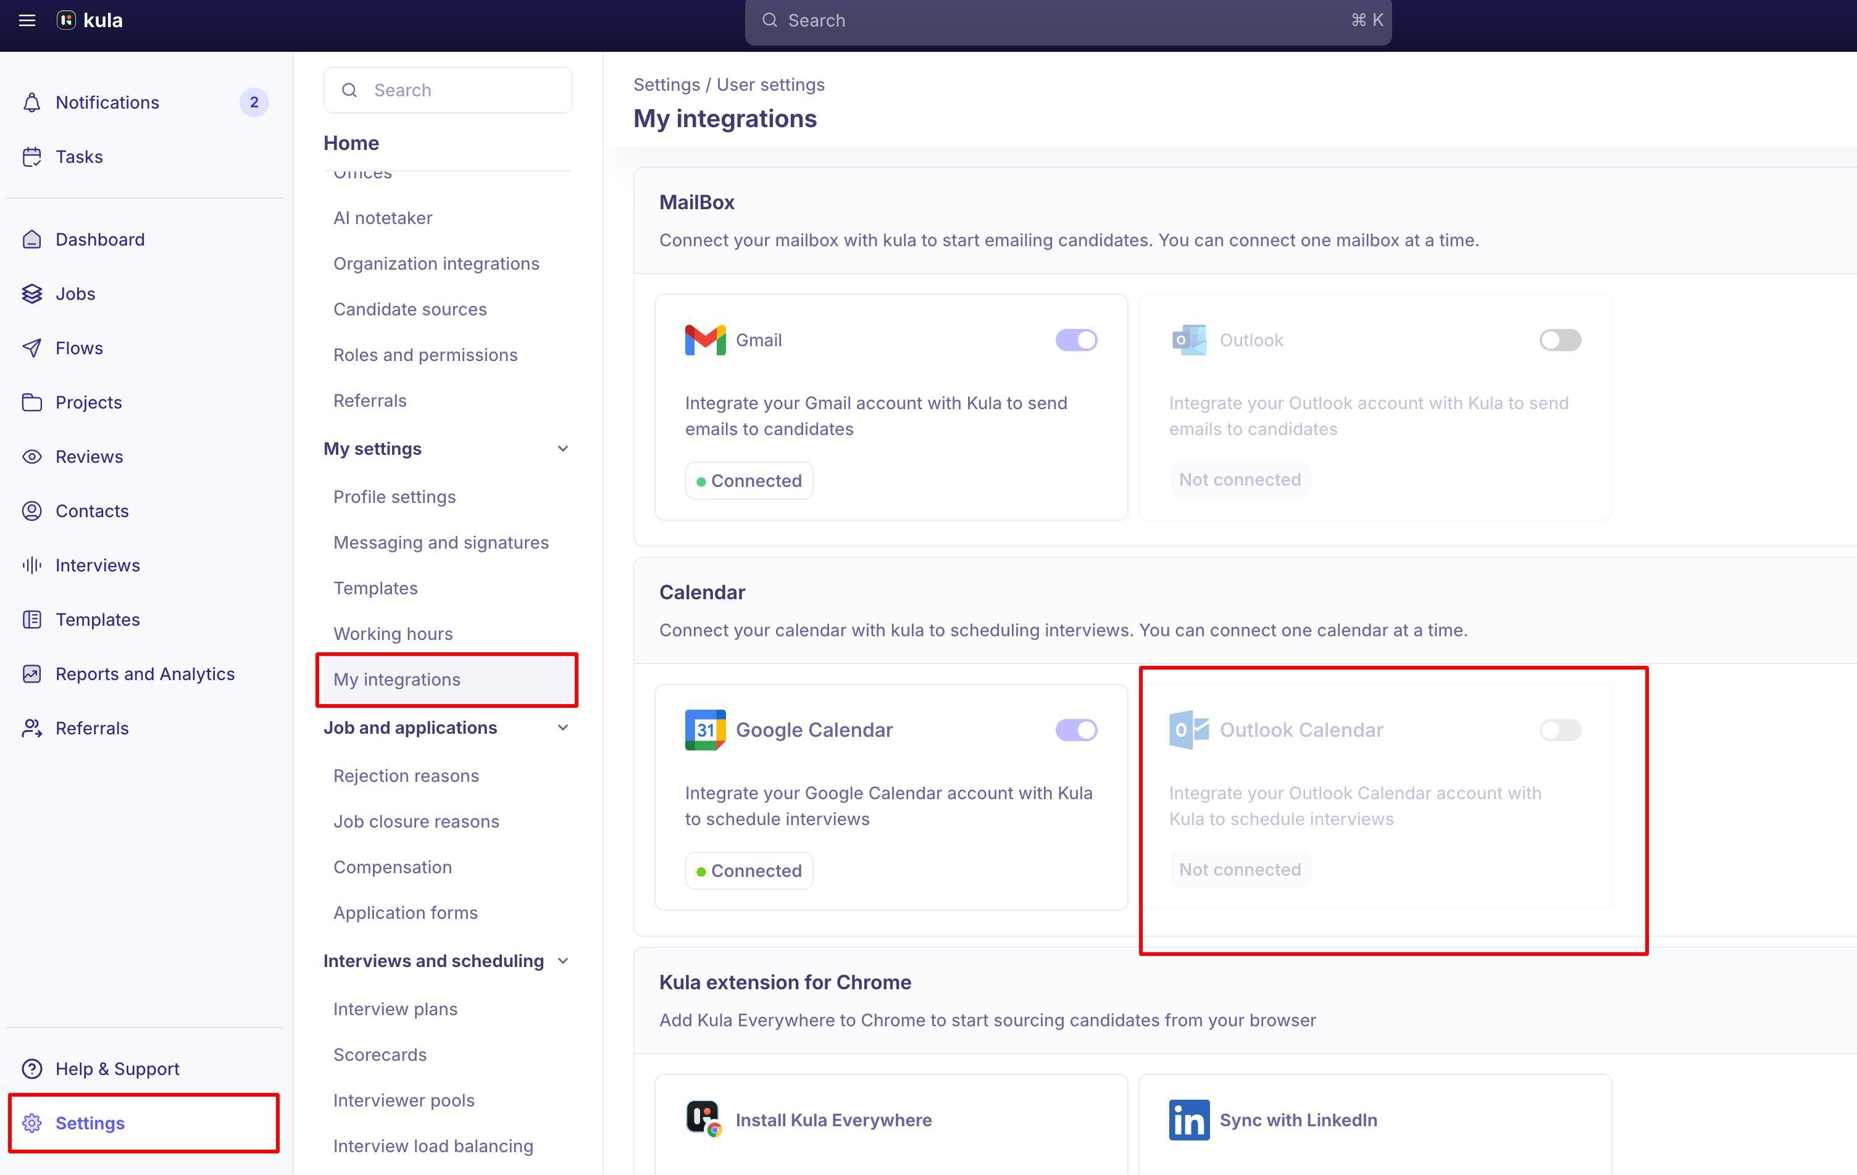Click the Interviews waveform icon
Image resolution: width=1857 pixels, height=1175 pixels.
pos(31,565)
